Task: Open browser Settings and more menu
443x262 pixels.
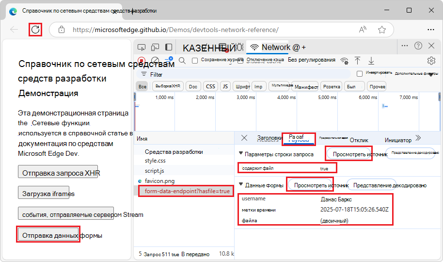Action: (431, 30)
